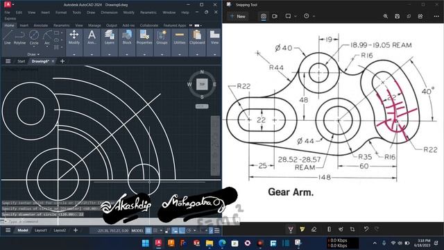Screen dimensions: 444x250
Task: Open Windows Start menu on taskbar
Action: (x=146, y=243)
